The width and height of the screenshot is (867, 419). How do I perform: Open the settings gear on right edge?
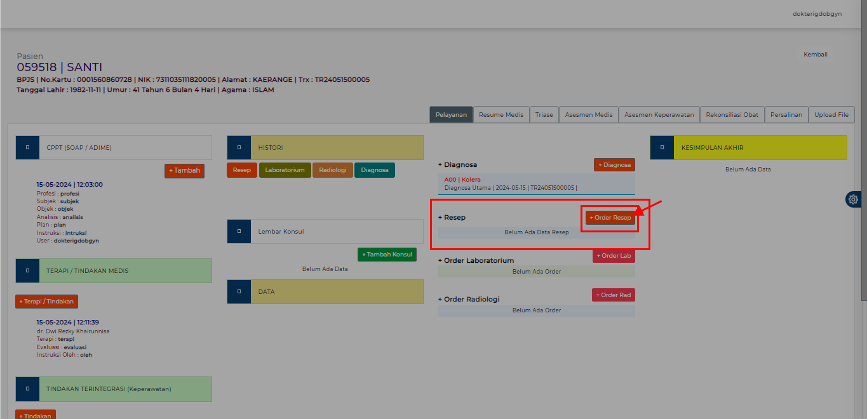853,199
